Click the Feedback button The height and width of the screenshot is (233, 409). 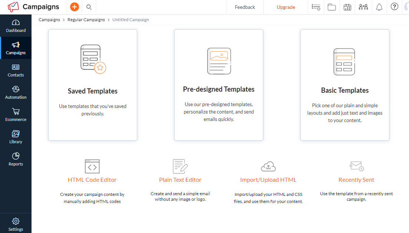(244, 7)
